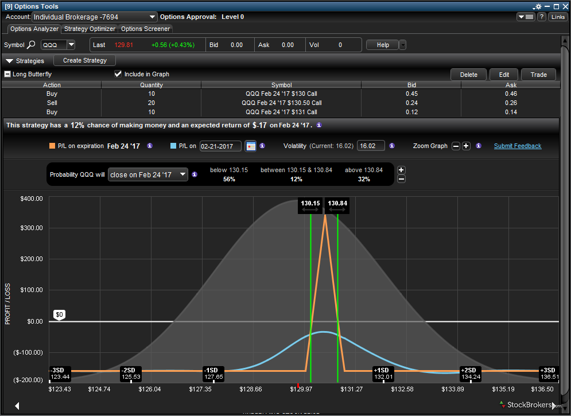Click info icon next to Volatility field
Screen dimensions: 571x416
coord(392,146)
